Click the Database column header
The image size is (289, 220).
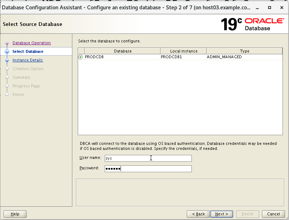tap(123, 51)
